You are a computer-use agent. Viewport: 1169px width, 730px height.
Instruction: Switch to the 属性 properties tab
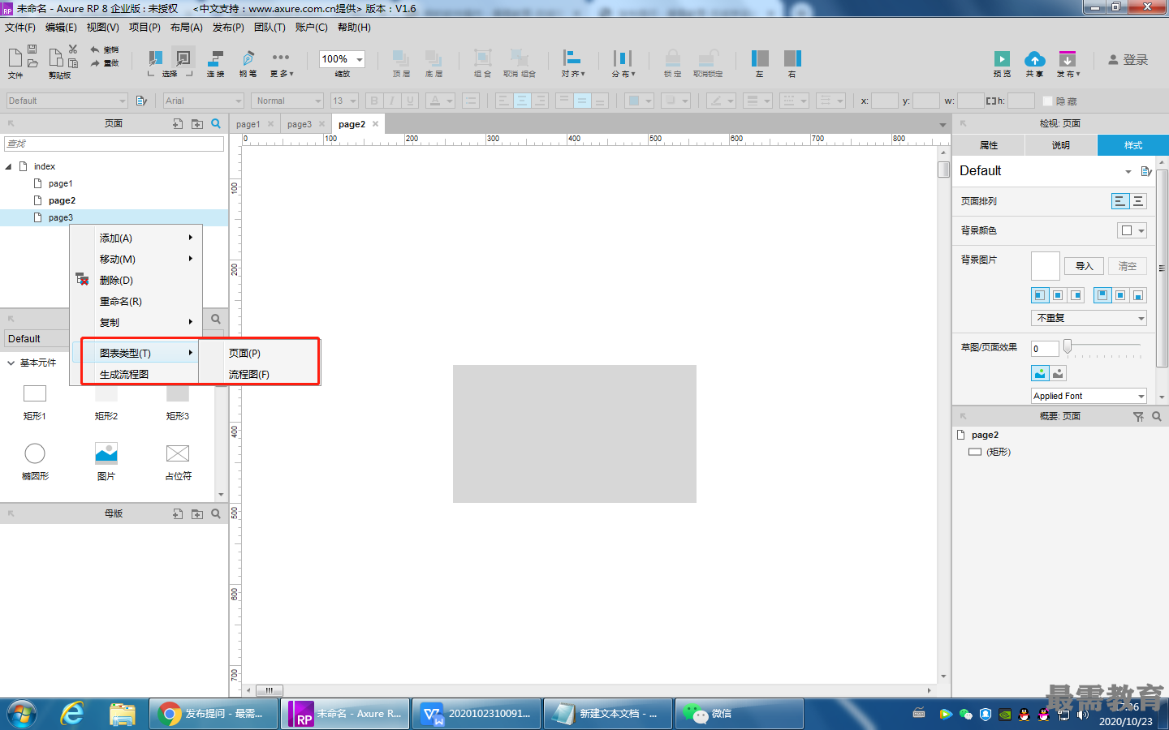988,145
